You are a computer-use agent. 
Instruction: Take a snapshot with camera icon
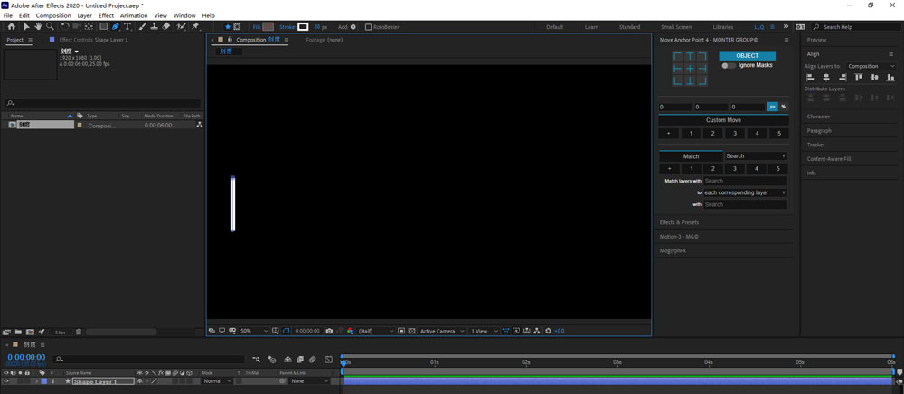pyautogui.click(x=329, y=331)
